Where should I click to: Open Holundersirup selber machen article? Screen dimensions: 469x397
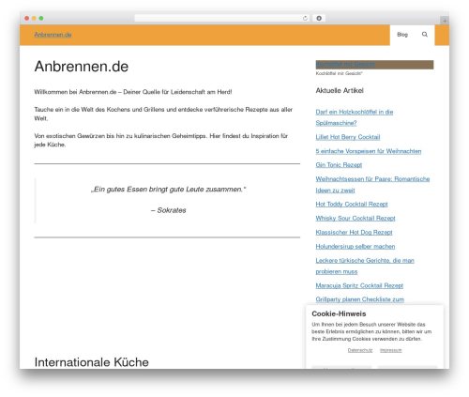click(x=356, y=247)
